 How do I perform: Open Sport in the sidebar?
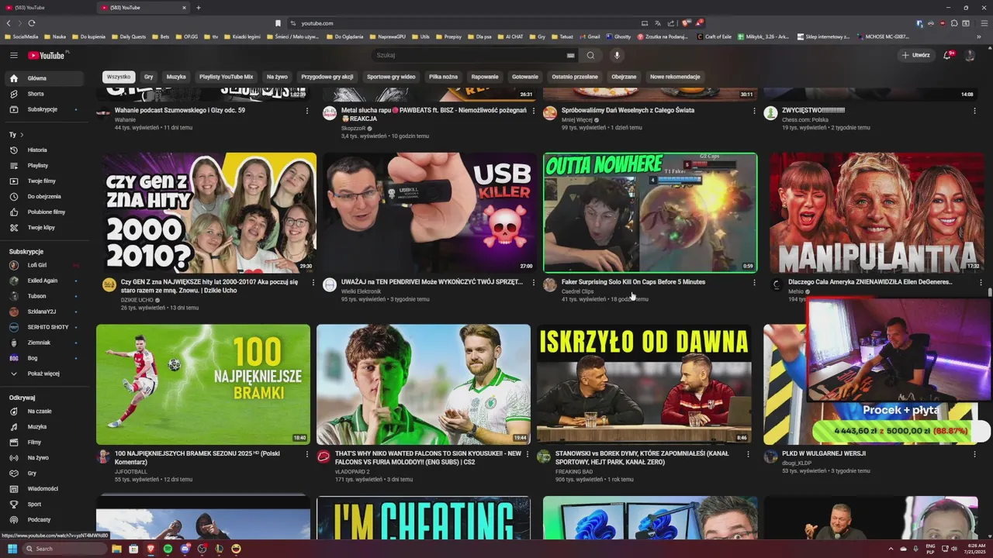pos(44,505)
